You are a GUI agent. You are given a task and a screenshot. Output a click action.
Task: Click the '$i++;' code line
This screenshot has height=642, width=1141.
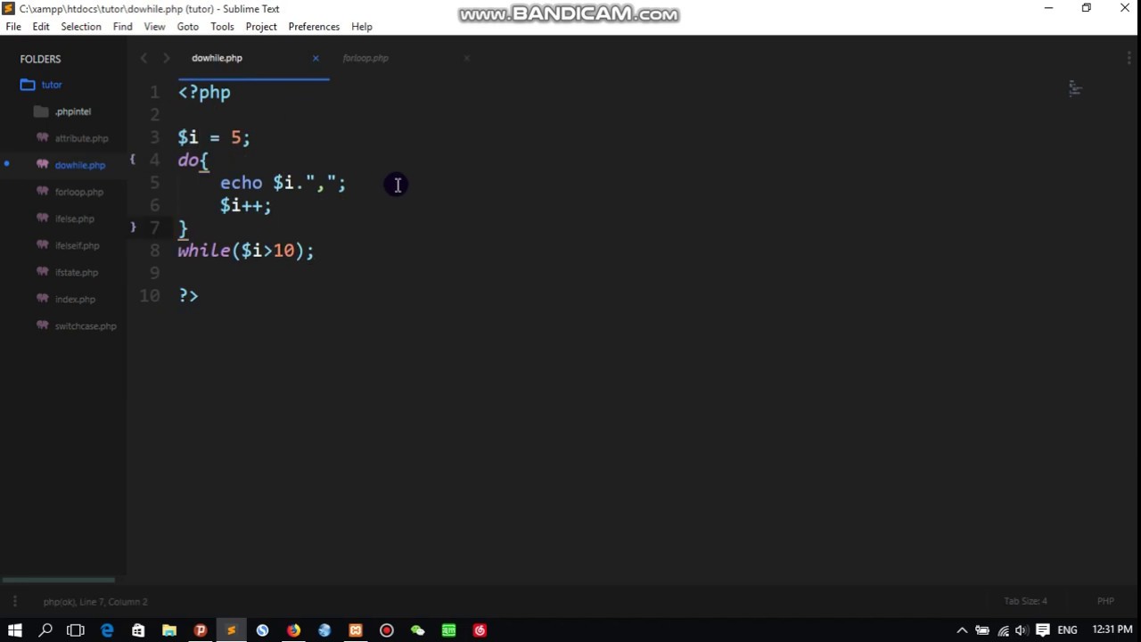point(245,205)
